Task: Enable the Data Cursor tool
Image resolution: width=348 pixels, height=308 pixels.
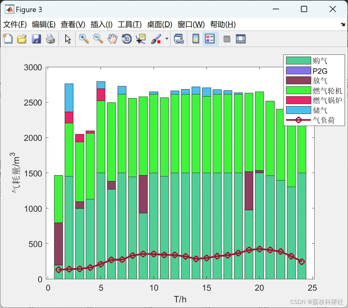Action: click(x=141, y=39)
